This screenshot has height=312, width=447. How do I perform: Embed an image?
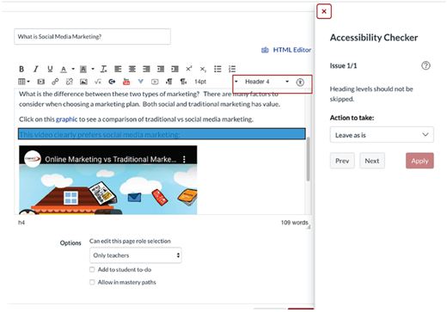pyautogui.click(x=83, y=82)
